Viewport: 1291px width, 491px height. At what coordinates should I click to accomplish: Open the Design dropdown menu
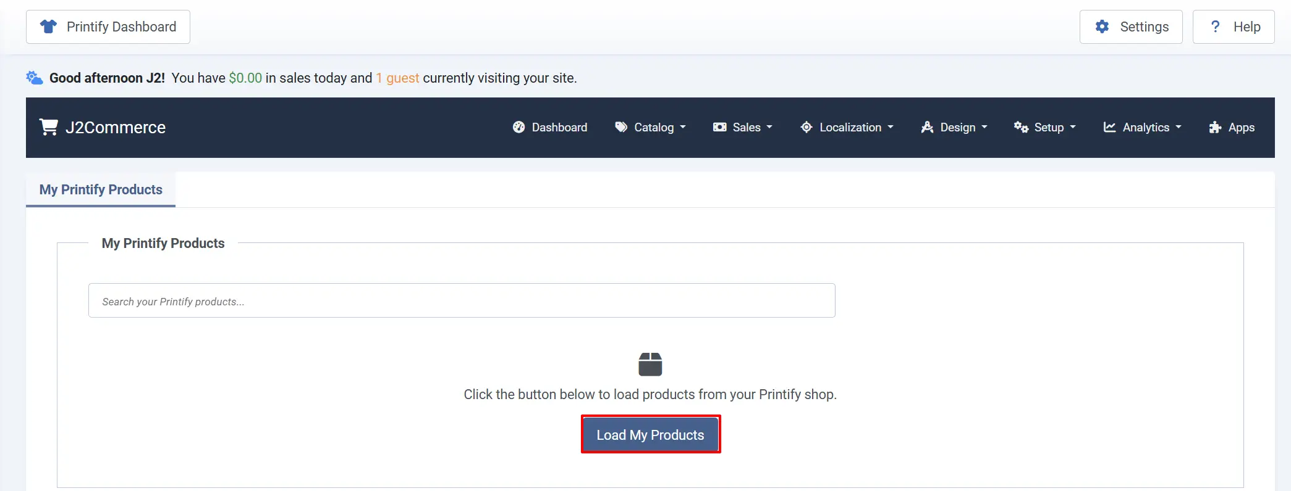pos(954,127)
